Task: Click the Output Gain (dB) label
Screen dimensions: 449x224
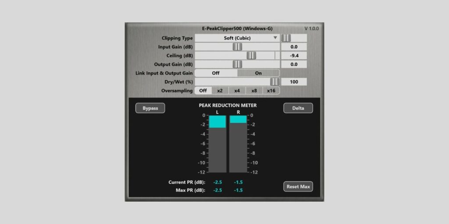Action: pyautogui.click(x=174, y=64)
